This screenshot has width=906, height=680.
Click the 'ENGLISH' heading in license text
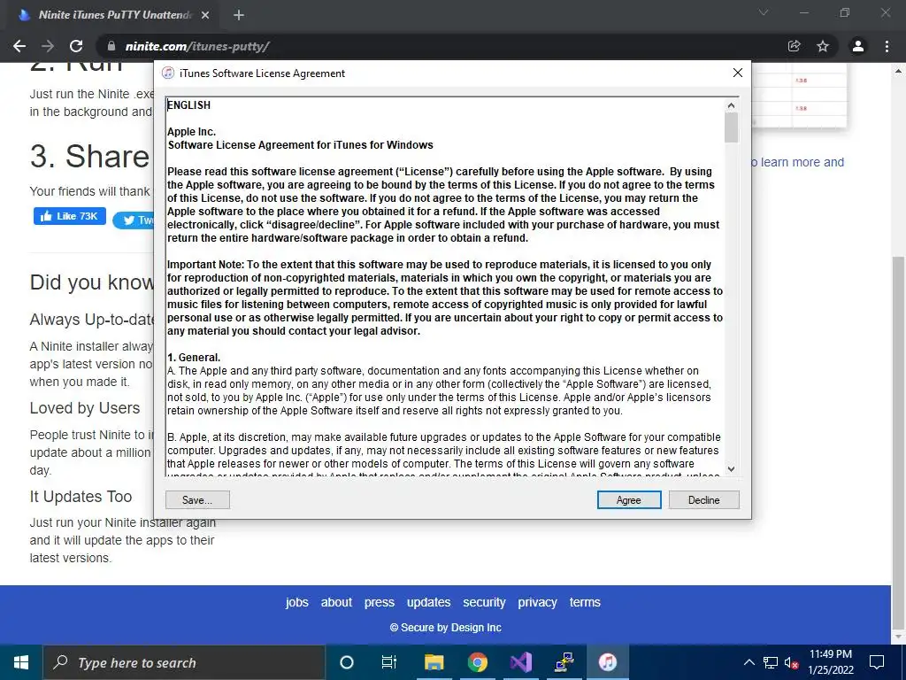coord(189,105)
